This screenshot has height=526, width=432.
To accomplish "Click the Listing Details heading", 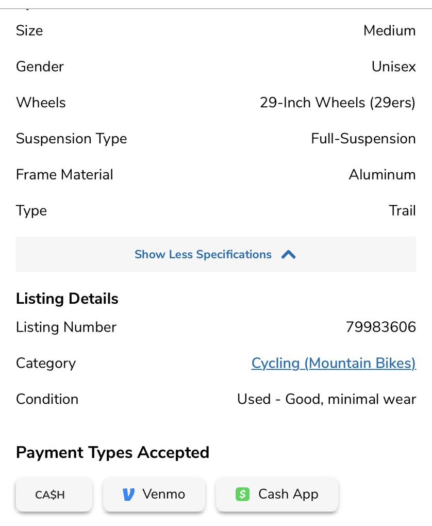I will [67, 299].
